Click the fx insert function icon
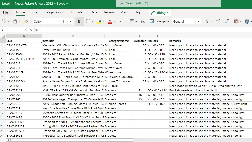This screenshot has height=142, width=252. [31, 30]
